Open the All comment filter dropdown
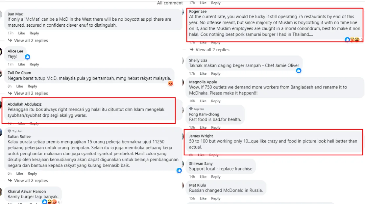 pyautogui.click(x=170, y=3)
